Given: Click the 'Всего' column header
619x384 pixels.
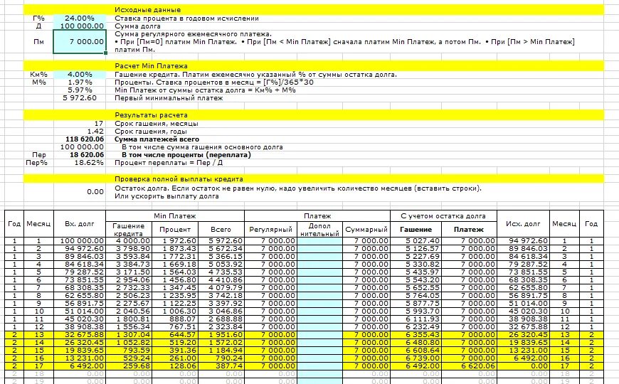Looking at the screenshot, I should [x=221, y=229].
